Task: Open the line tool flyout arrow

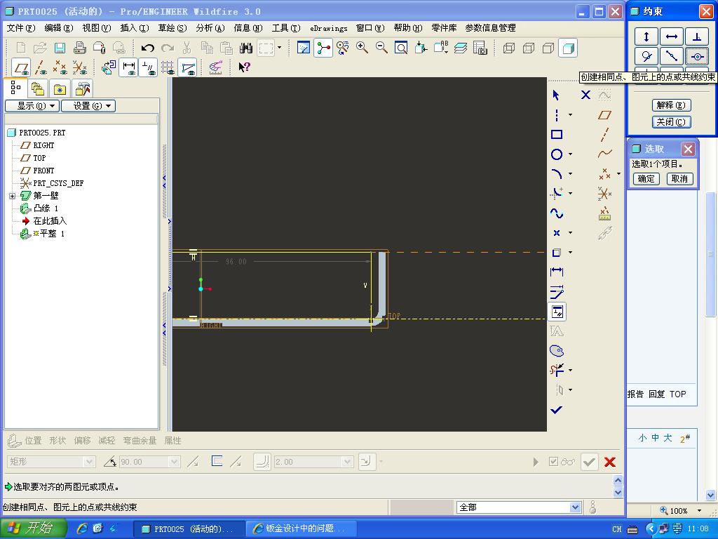Action: click(x=571, y=114)
